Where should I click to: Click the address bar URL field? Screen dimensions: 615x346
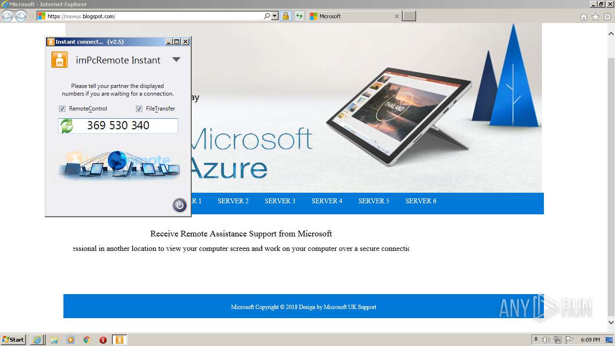[x=154, y=16]
